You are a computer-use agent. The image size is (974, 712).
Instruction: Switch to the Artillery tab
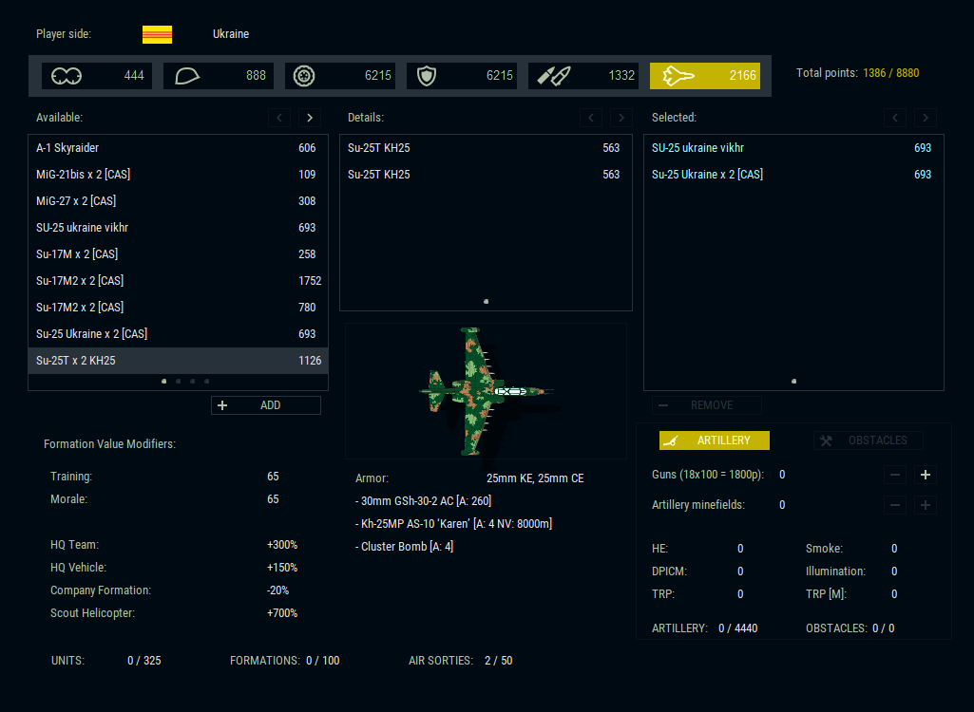[714, 440]
